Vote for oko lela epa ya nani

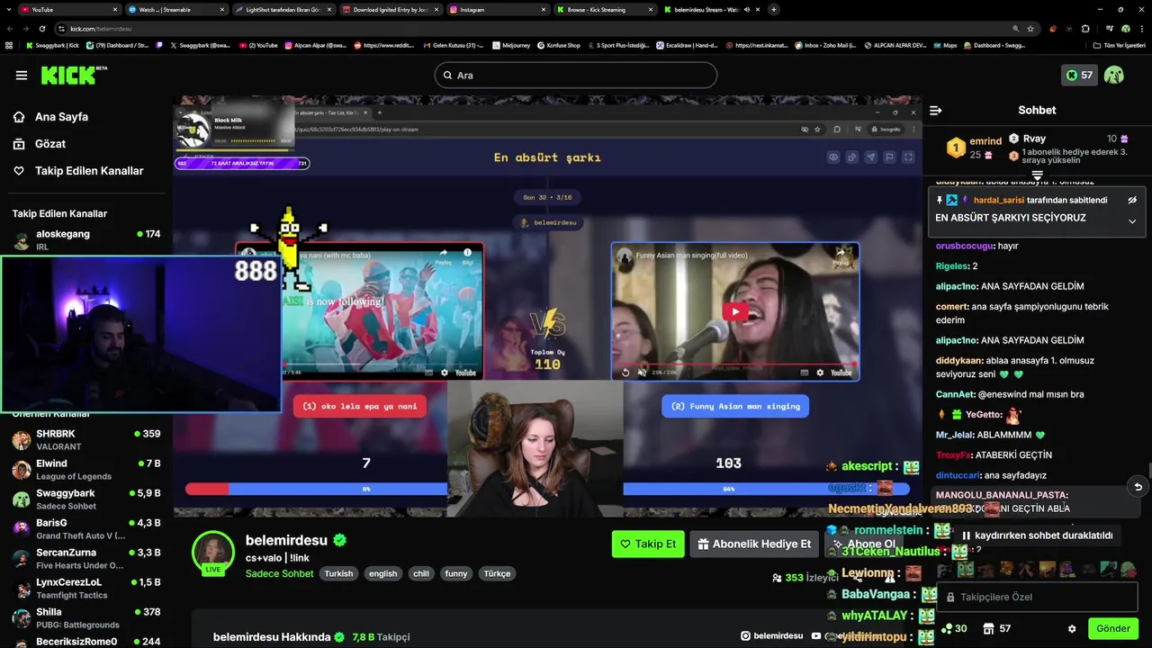click(x=359, y=407)
